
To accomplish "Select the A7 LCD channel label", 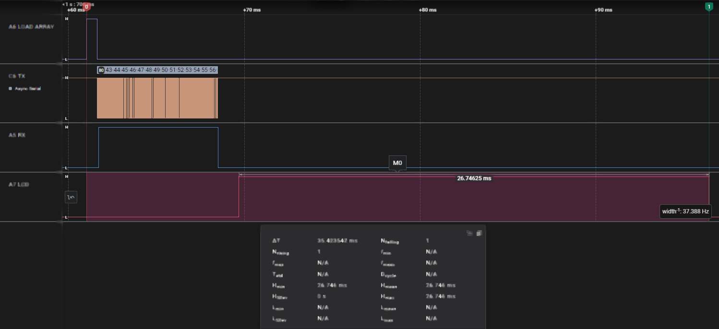I will 18,184.
